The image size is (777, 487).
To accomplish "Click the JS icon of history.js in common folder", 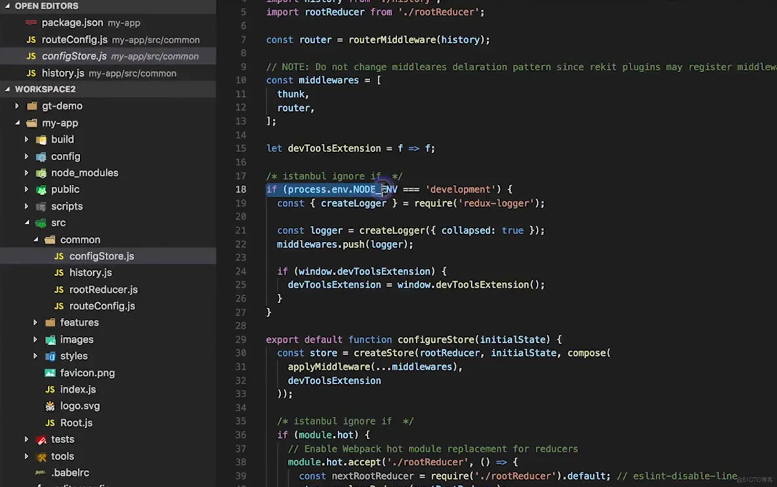I will pyautogui.click(x=59, y=273).
